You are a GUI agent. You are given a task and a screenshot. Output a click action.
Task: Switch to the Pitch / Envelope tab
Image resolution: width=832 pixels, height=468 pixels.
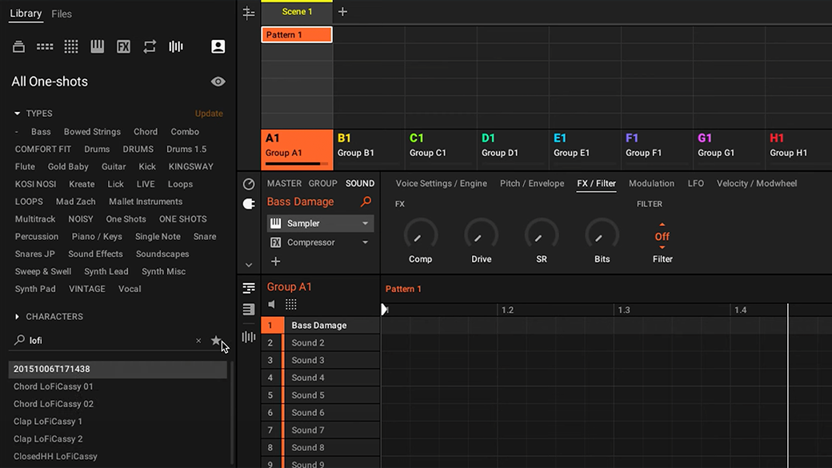coord(532,183)
